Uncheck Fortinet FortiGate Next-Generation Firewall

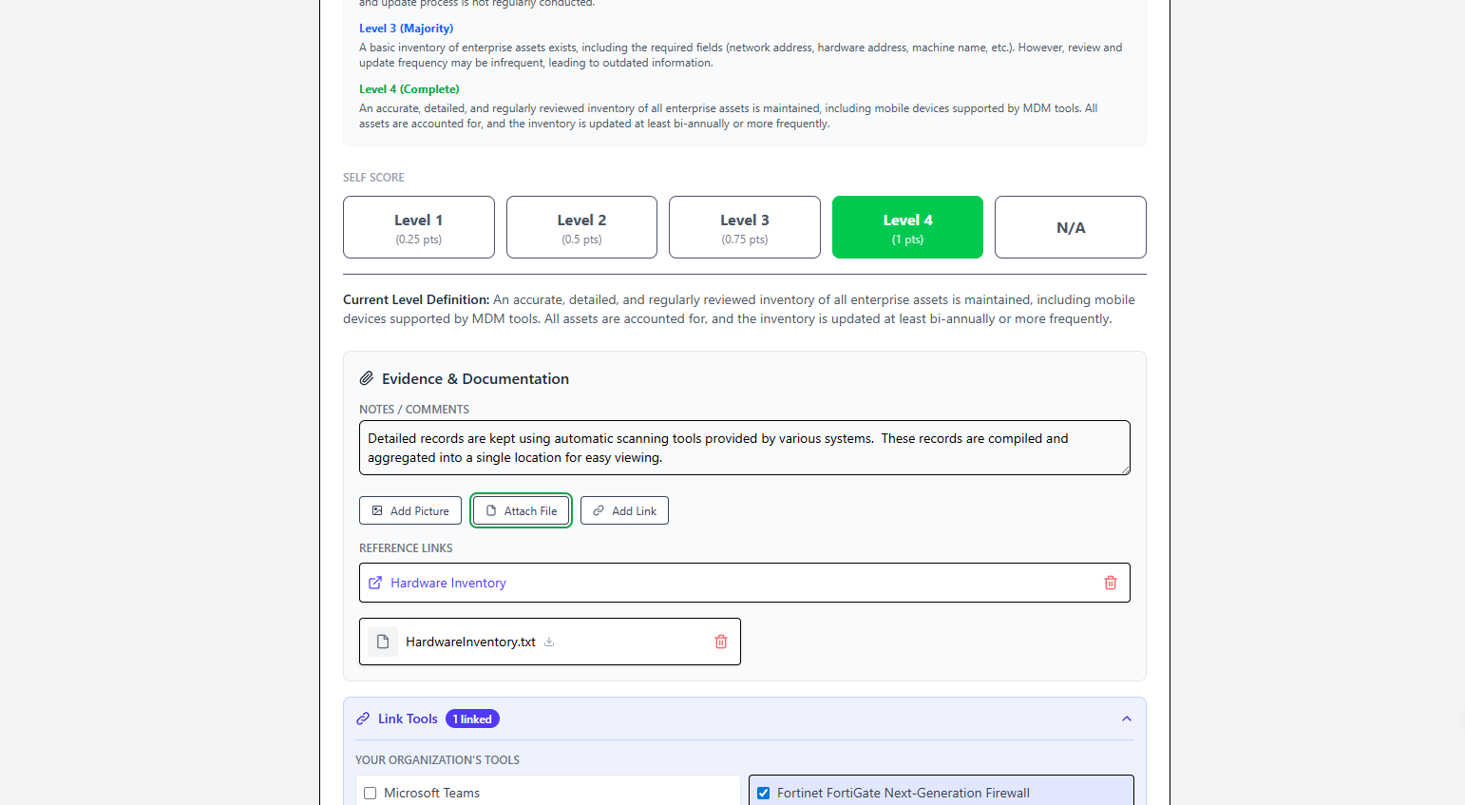763,793
